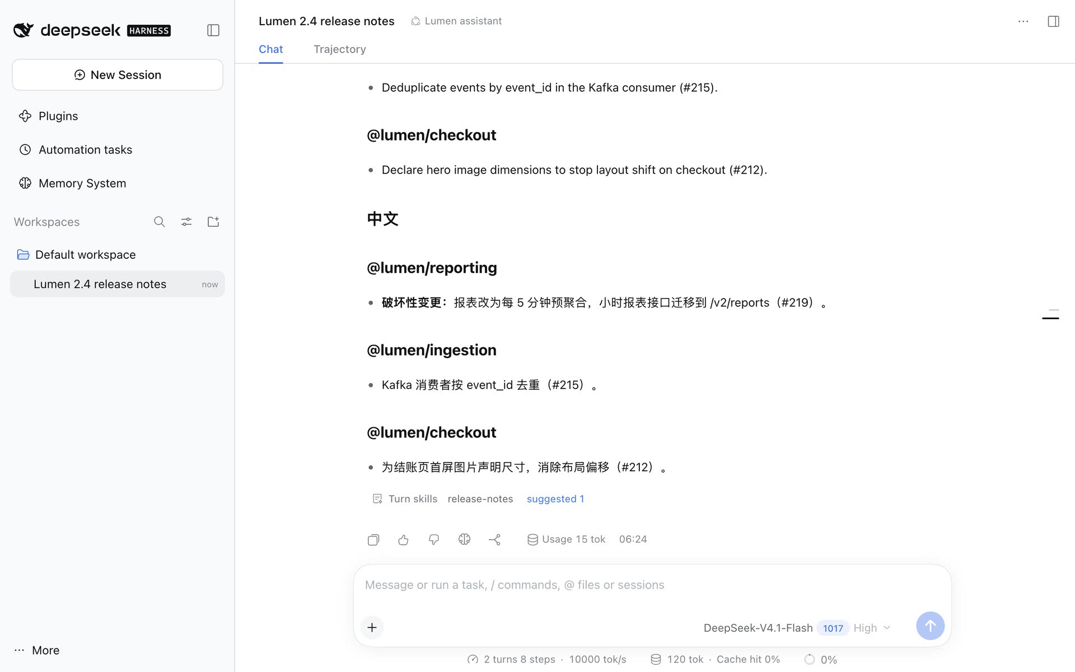Expand the More menu in sidebar

click(x=37, y=650)
